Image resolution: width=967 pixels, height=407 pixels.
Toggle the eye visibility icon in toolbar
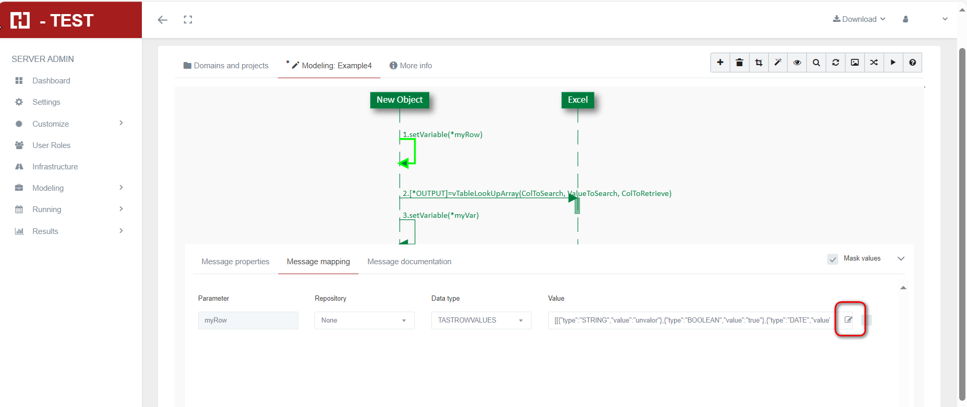pyautogui.click(x=797, y=63)
